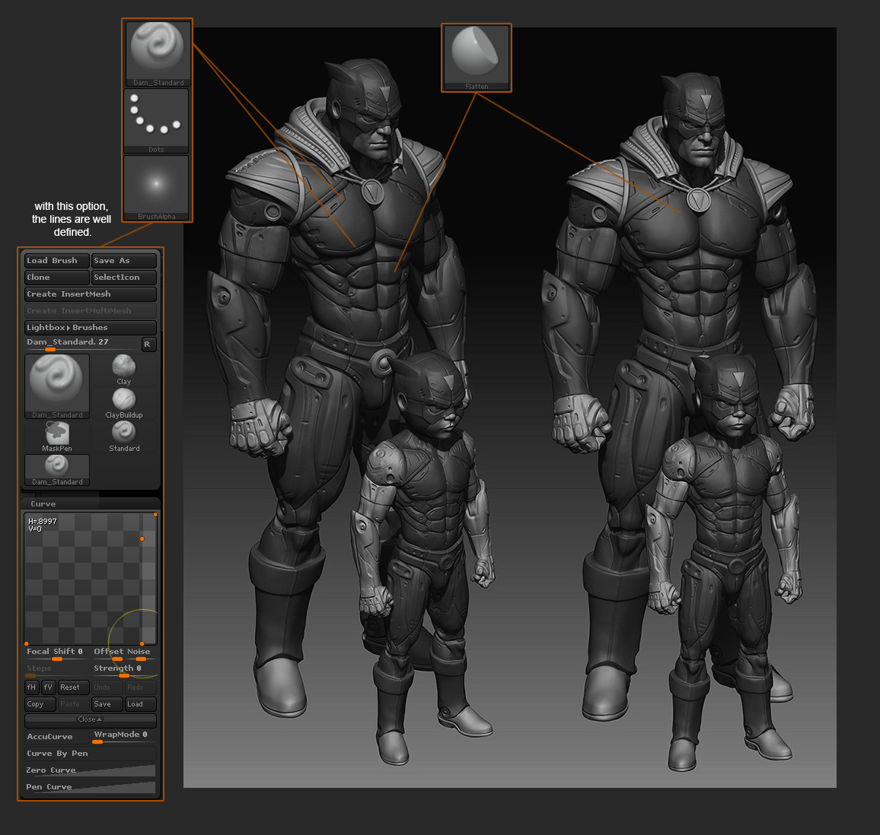Select the Standard brush
Screen dimensions: 880x835
(123, 437)
